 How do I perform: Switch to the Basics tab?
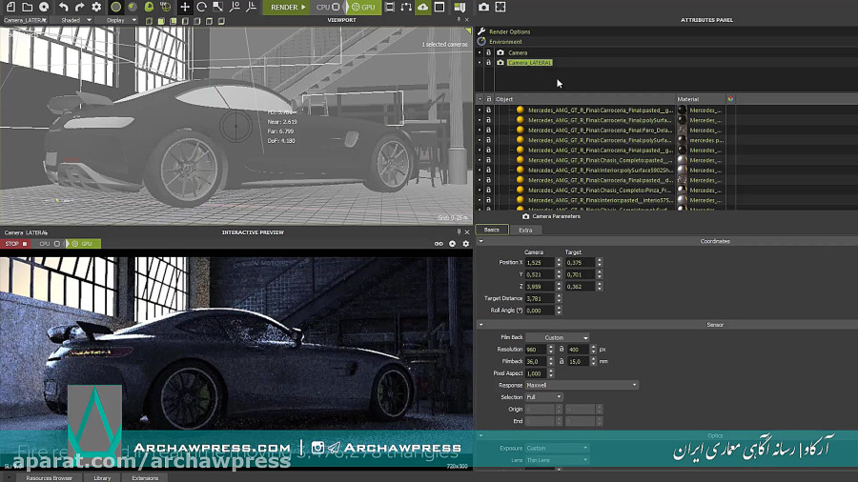pos(491,231)
